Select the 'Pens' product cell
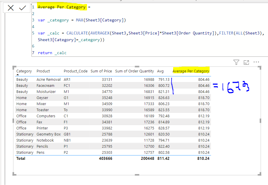268x185 pixels. tap(40, 152)
